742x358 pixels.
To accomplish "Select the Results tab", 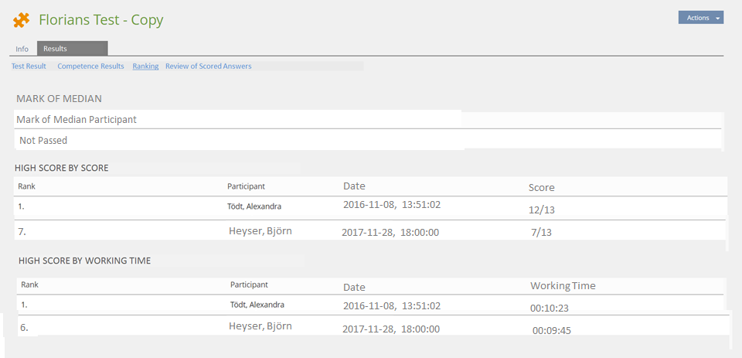I will click(x=55, y=49).
